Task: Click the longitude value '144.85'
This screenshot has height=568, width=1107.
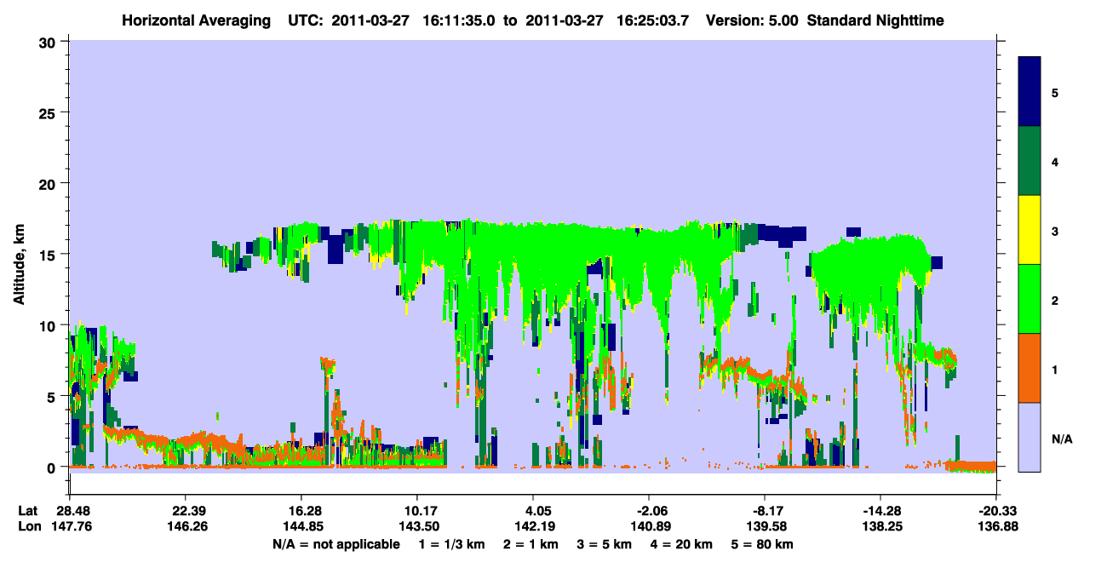Action: (301, 526)
